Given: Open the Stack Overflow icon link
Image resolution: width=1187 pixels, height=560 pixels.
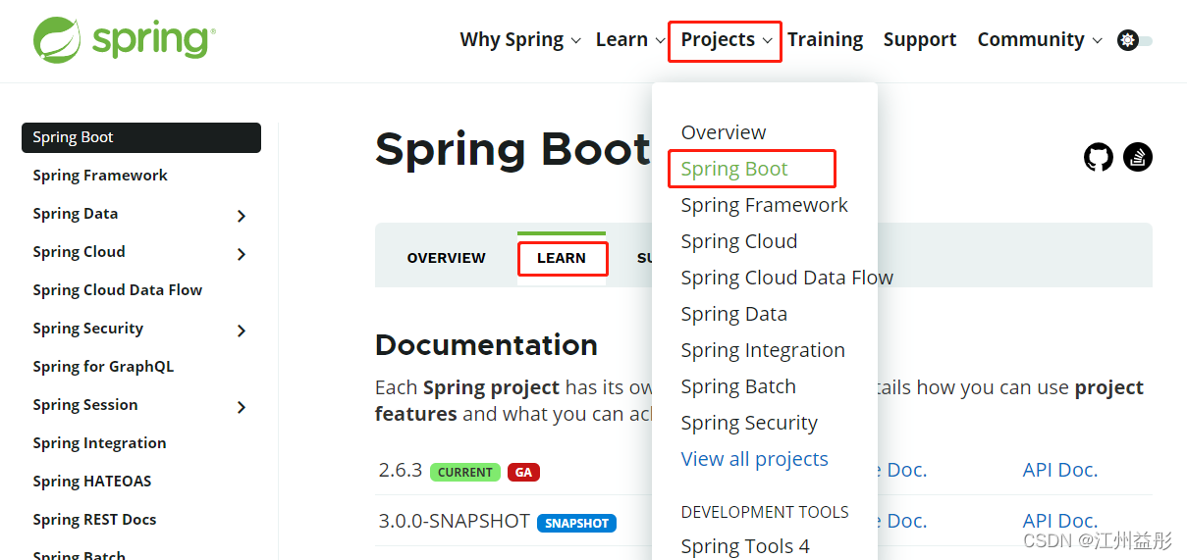Looking at the screenshot, I should (1138, 157).
